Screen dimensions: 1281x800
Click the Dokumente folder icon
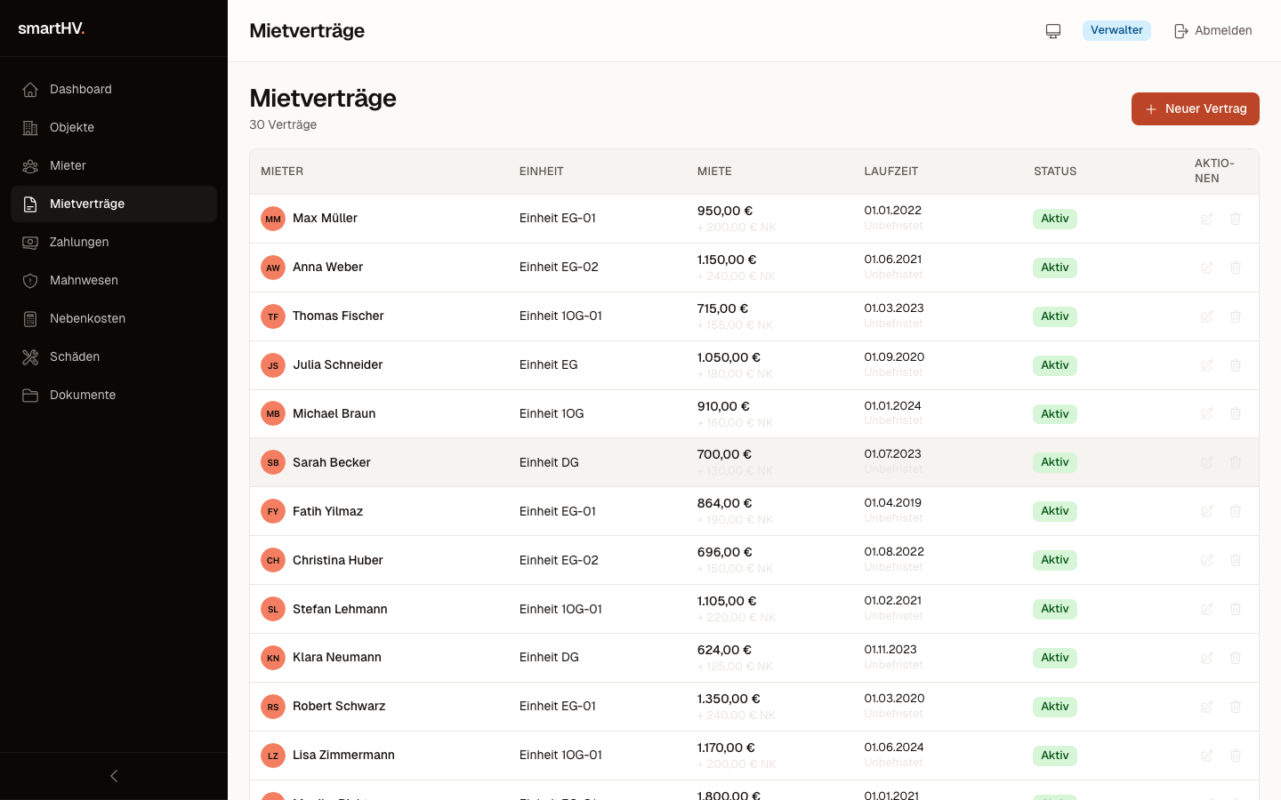(x=29, y=395)
